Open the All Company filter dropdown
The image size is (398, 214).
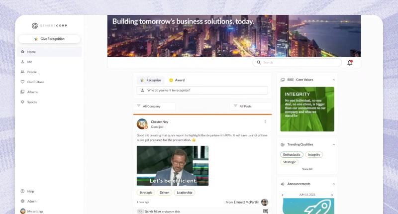[x=154, y=106]
